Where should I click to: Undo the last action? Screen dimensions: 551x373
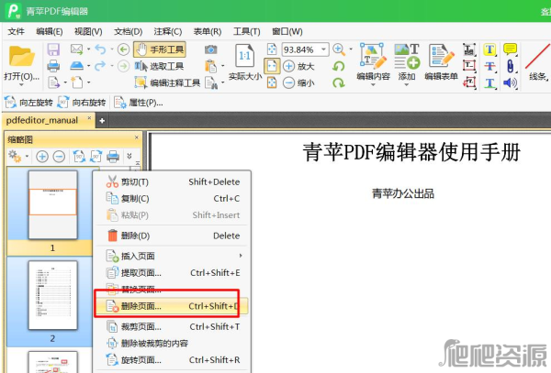[x=100, y=49]
